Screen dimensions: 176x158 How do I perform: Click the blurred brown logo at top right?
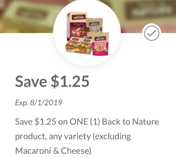pos(150,11)
